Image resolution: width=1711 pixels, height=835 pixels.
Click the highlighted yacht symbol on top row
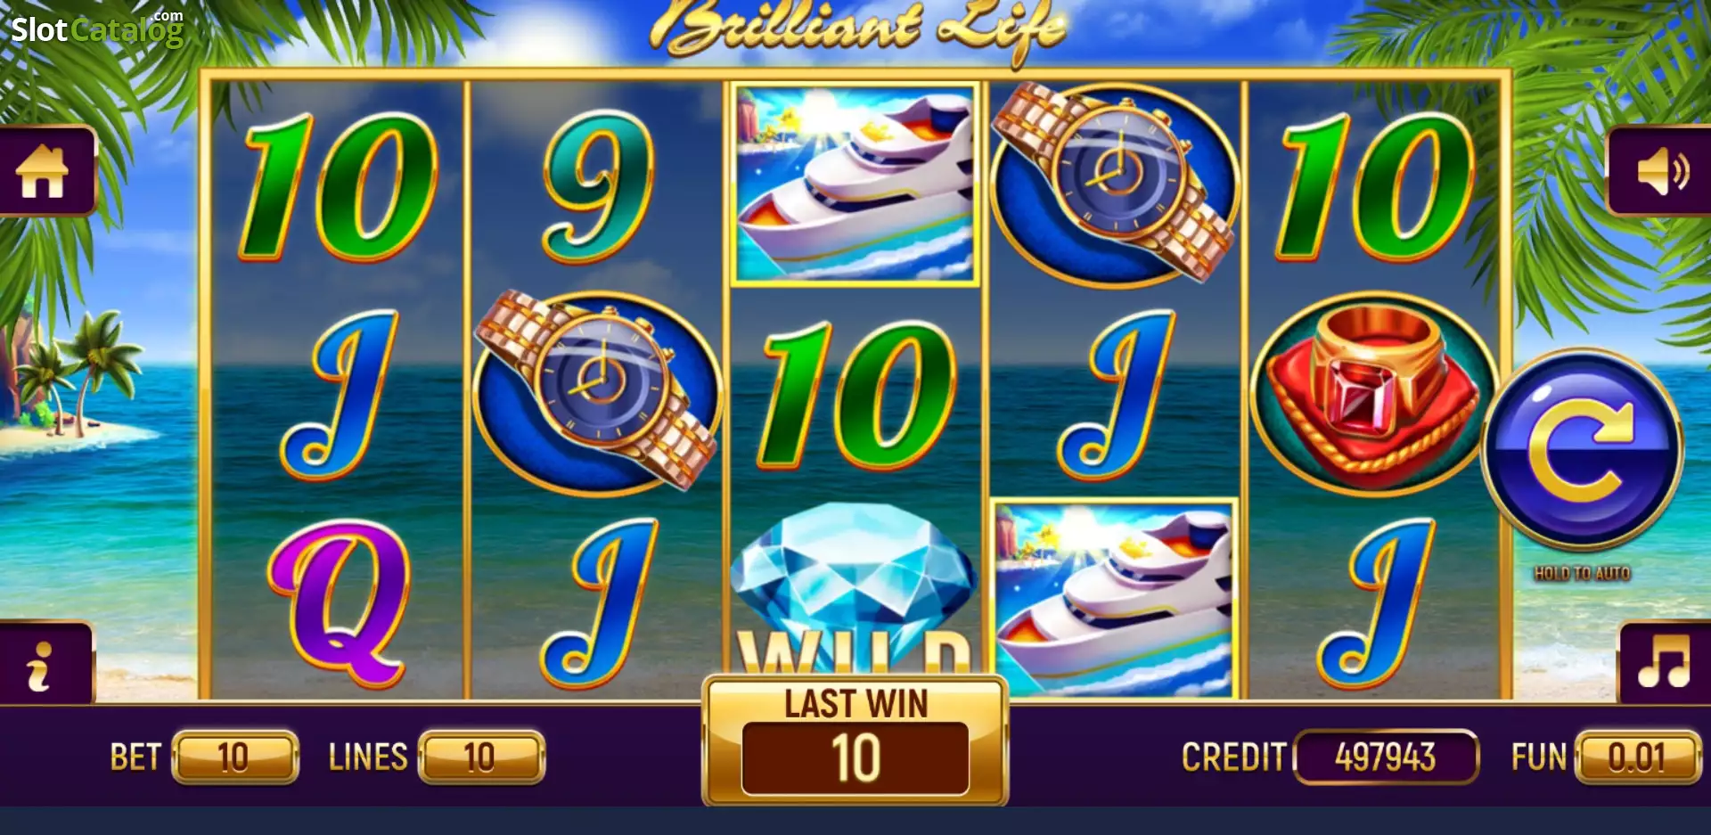855,184
